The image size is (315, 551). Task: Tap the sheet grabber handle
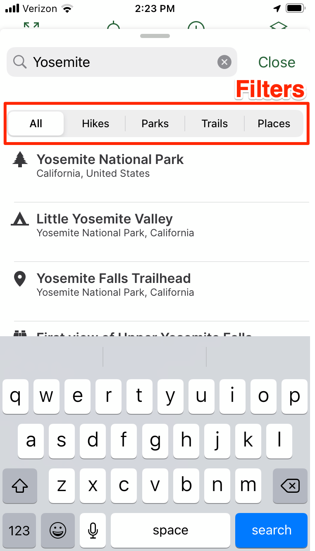[x=155, y=36]
